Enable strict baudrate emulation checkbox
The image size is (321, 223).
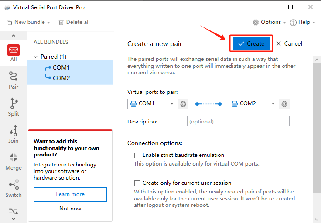137,155
